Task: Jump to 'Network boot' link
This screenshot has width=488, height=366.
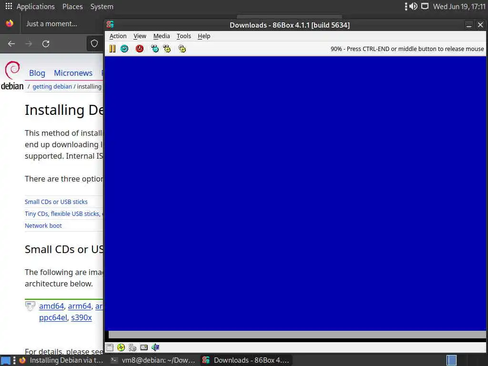Action: (43, 225)
